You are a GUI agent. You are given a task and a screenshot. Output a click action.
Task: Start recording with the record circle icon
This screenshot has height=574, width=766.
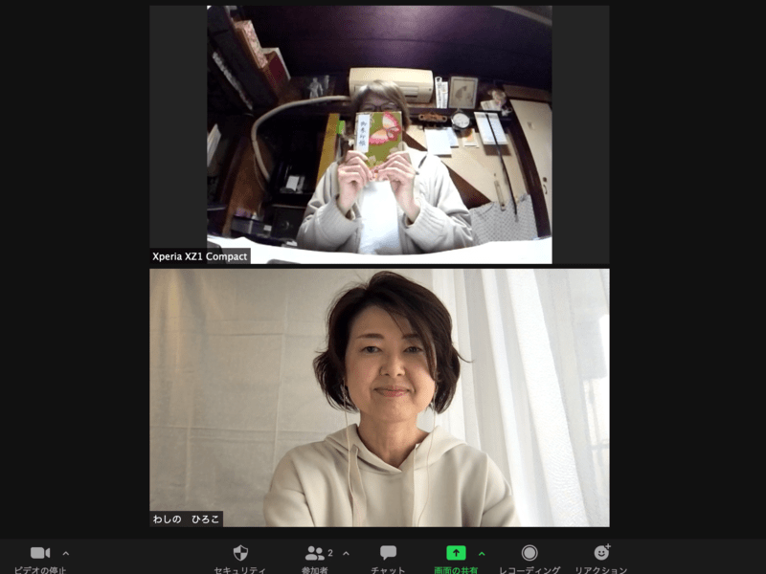[x=529, y=553]
